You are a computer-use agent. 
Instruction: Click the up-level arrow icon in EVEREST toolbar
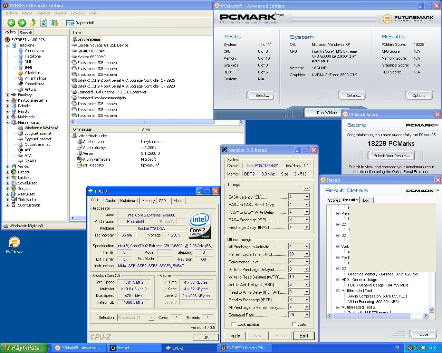(33, 23)
